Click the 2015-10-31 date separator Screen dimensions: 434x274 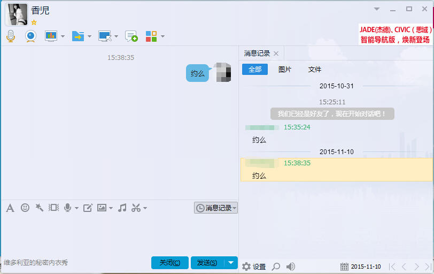337,86
